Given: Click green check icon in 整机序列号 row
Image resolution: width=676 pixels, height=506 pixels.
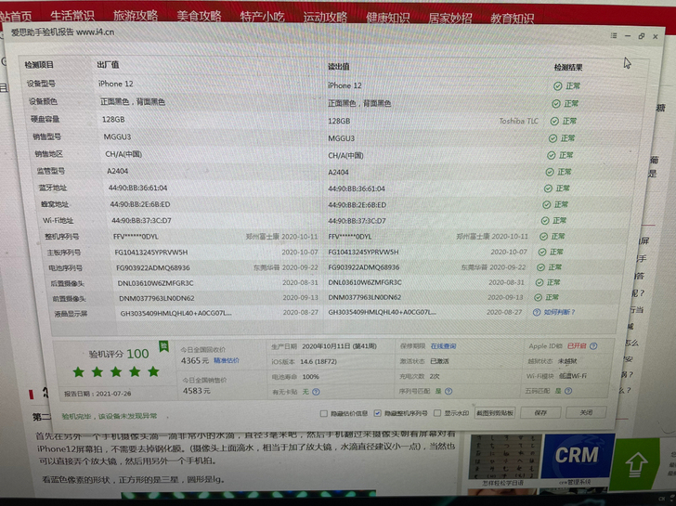Looking at the screenshot, I should tap(543, 237).
